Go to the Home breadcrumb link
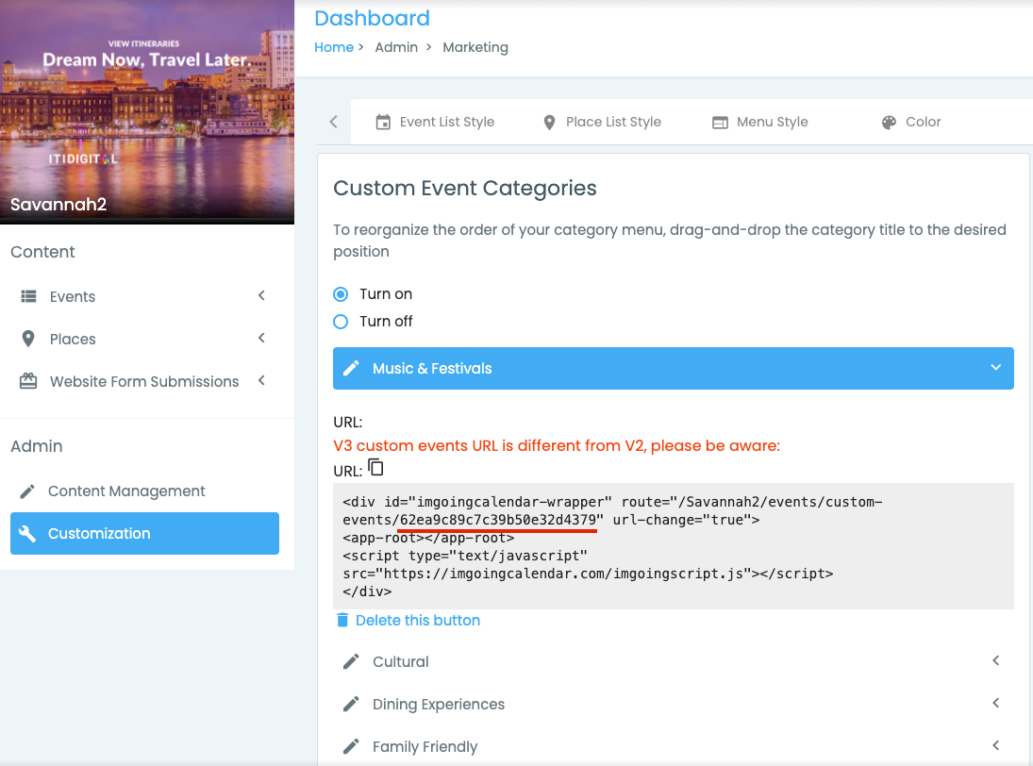The width and height of the screenshot is (1033, 766). coord(333,47)
